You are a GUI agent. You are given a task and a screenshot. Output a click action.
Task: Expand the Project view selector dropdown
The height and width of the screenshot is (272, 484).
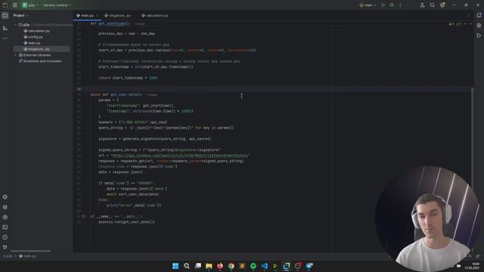pyautogui.click(x=20, y=15)
